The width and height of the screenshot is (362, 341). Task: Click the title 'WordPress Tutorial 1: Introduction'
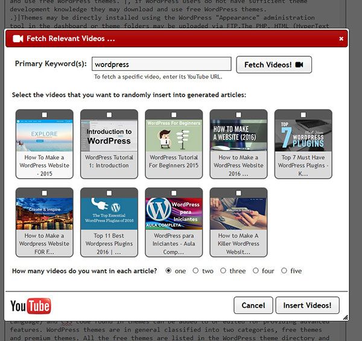(x=109, y=161)
